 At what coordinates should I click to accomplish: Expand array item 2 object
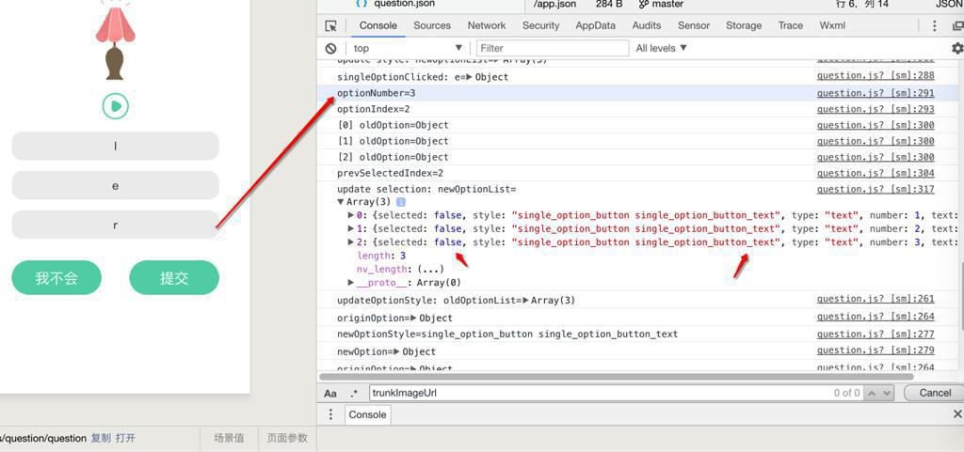(x=351, y=242)
